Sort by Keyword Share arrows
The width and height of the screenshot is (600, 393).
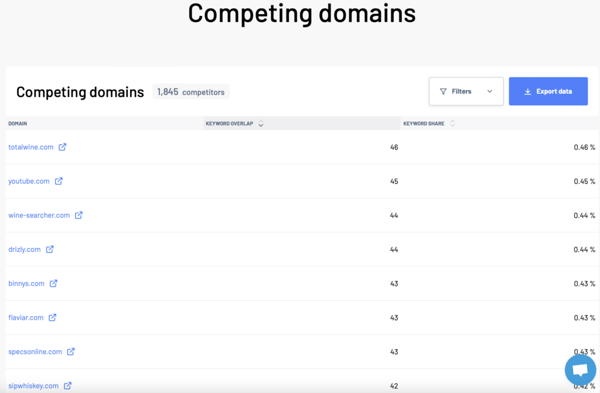pos(452,124)
